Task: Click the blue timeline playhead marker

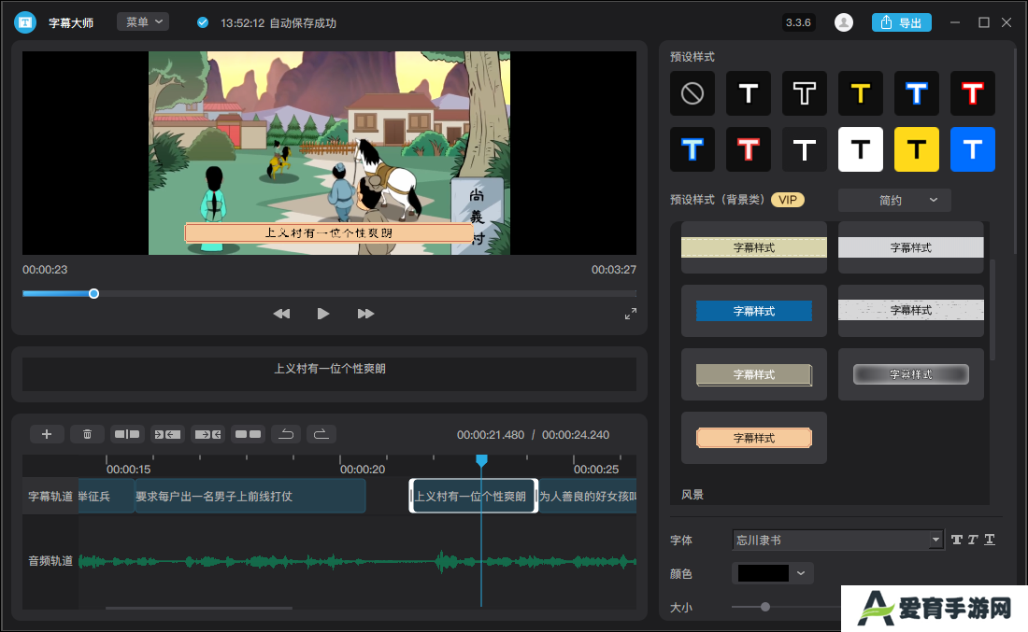Action: click(x=481, y=460)
